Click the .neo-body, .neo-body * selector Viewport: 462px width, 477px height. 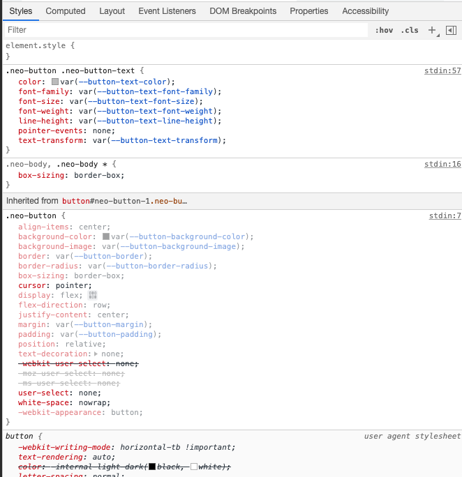(x=57, y=164)
